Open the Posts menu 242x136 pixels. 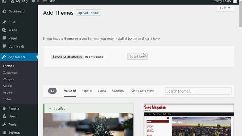(x=12, y=22)
